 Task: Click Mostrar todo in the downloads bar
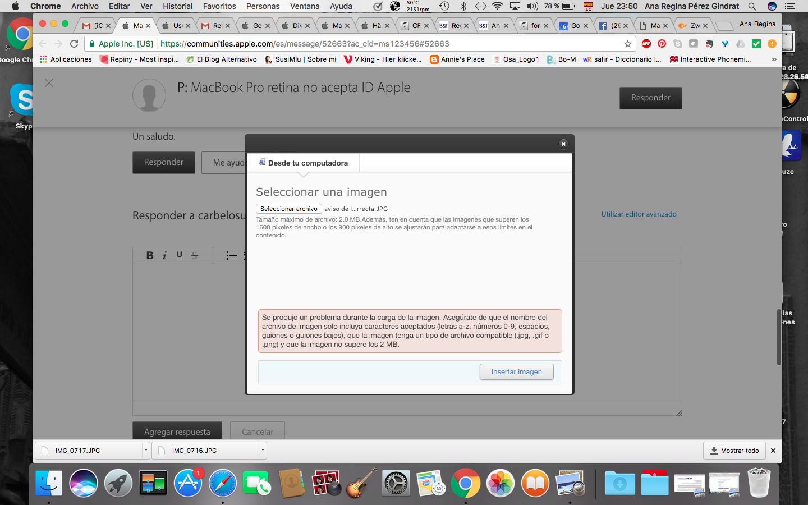[734, 451]
